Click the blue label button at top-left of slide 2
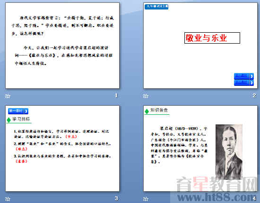Screen dimensions: 260x203 click(156, 7)
